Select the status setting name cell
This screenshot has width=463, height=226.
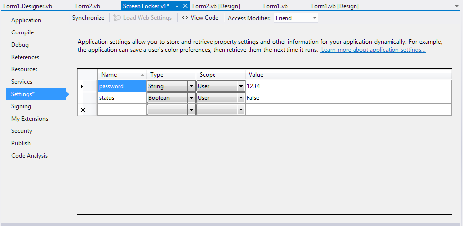(122, 98)
